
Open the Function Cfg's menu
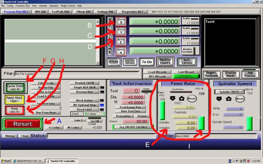(23, 6)
